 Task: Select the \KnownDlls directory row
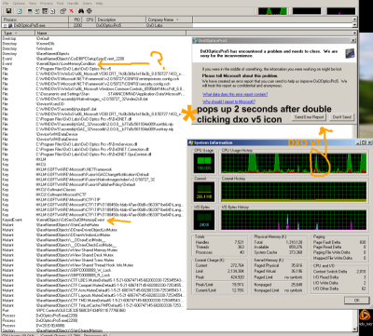coord(95,44)
